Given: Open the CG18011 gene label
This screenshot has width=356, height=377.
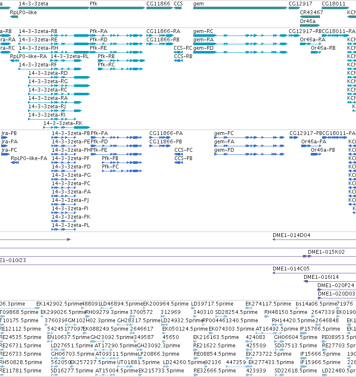Looking at the screenshot, I should click(x=333, y=4).
